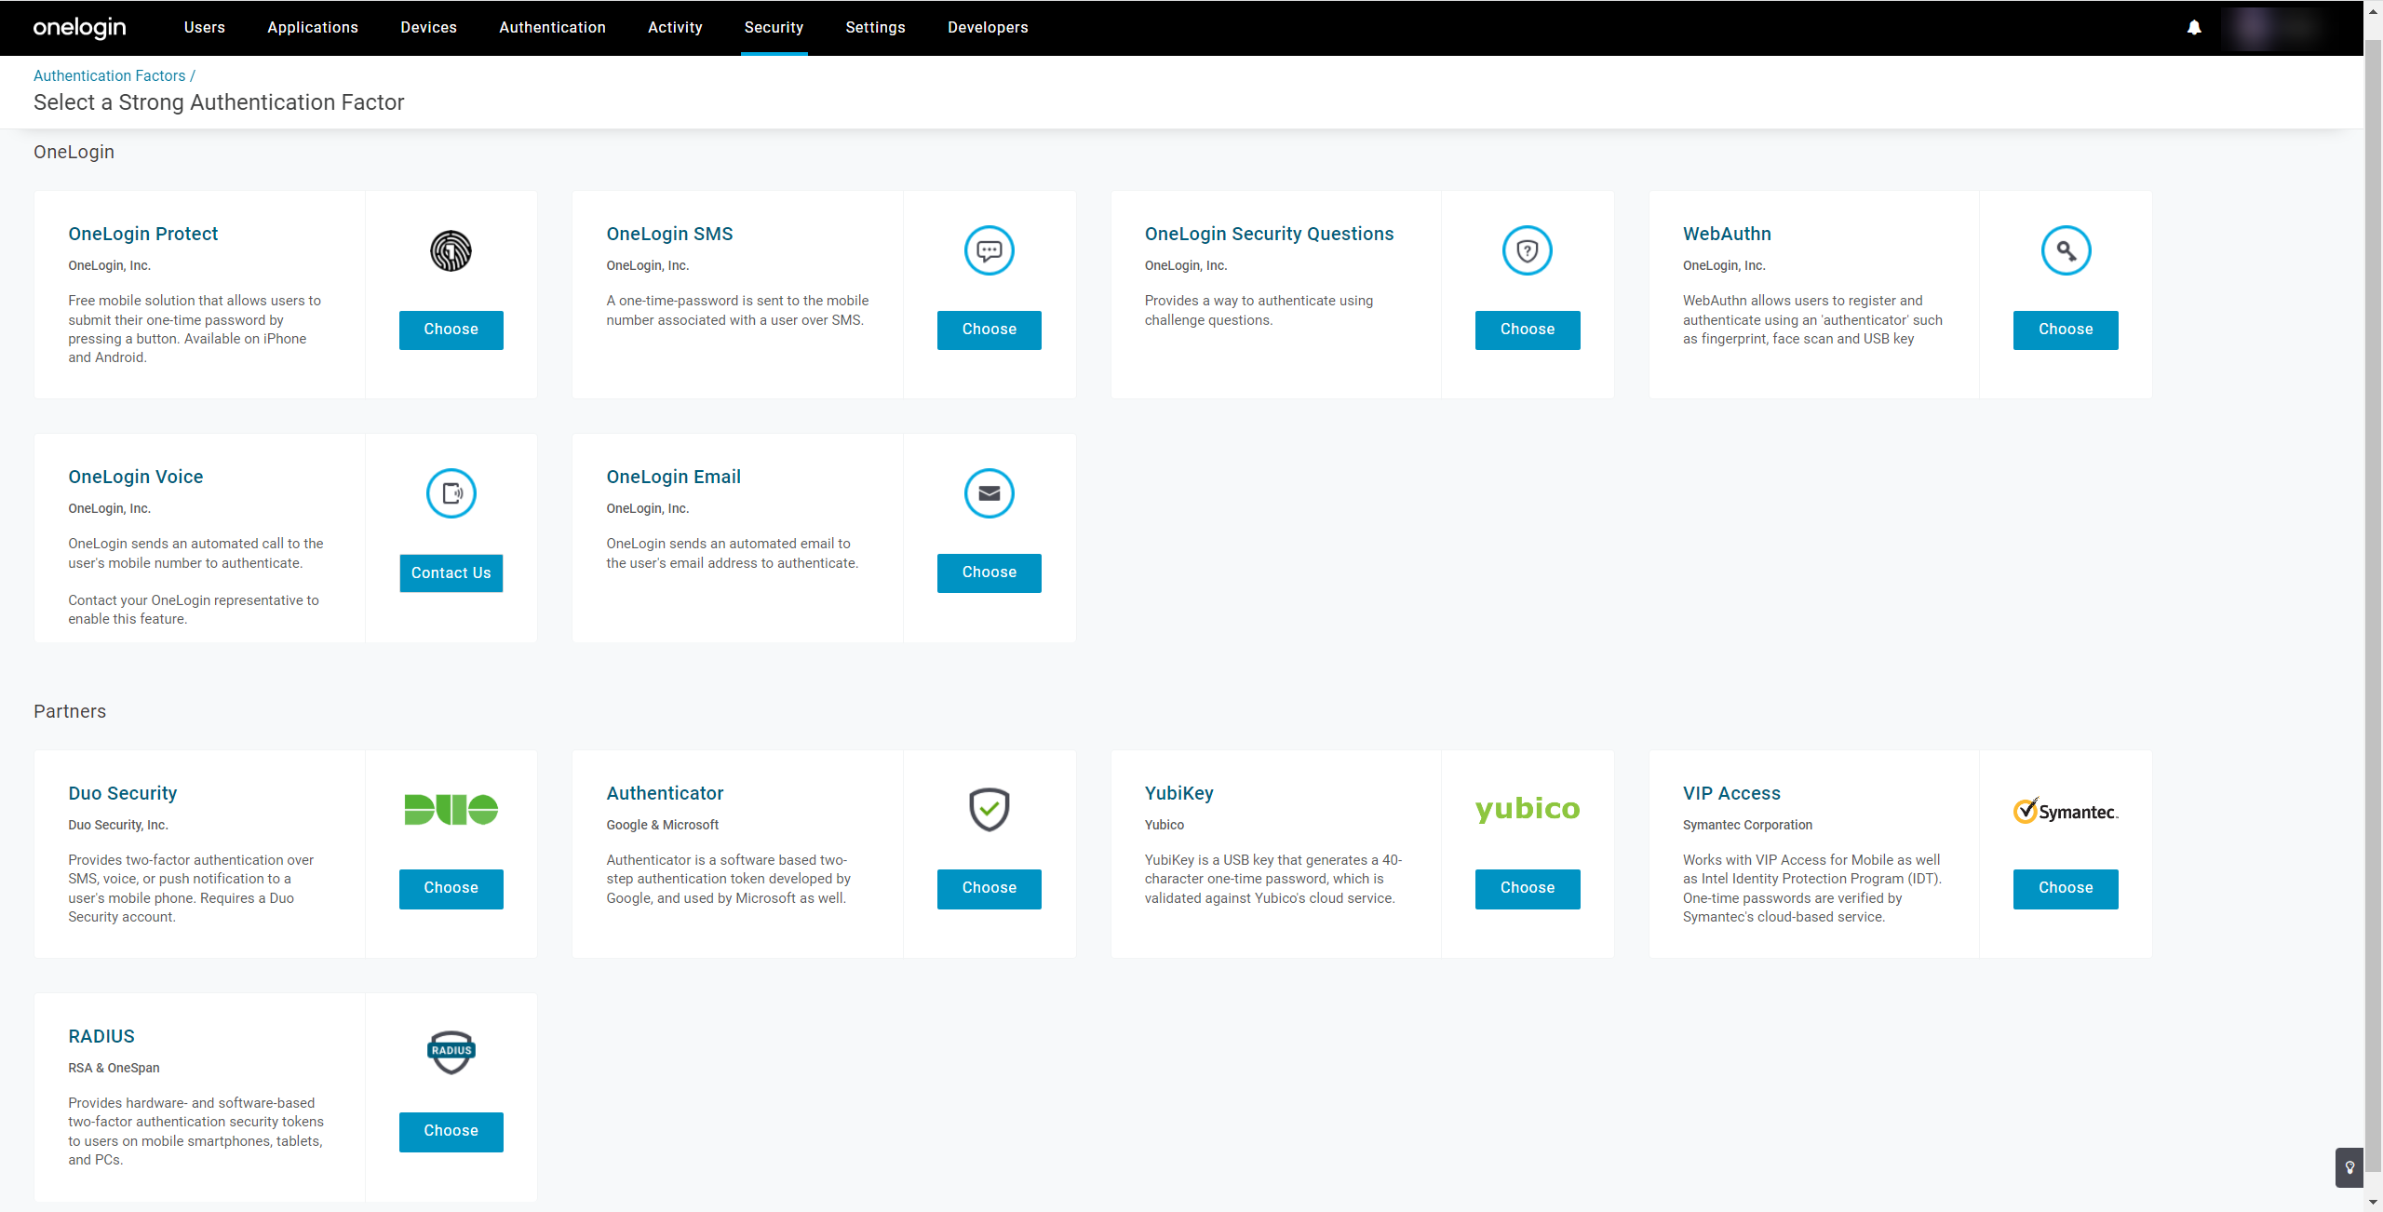Click the OneLogin Voice phone icon
This screenshot has width=2383, height=1212.
(x=451, y=493)
